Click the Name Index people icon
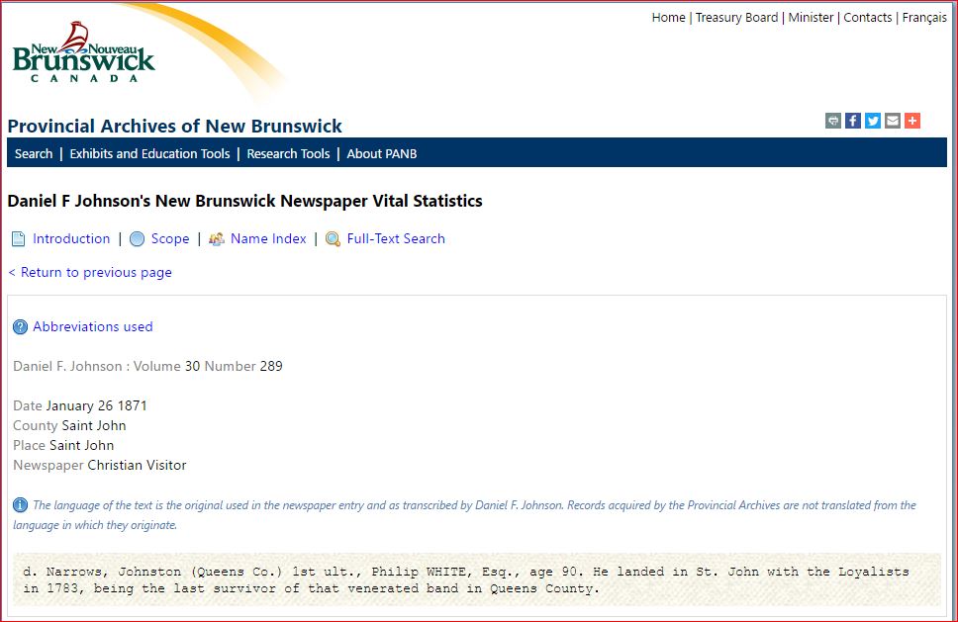This screenshot has height=622, width=958. [x=217, y=239]
